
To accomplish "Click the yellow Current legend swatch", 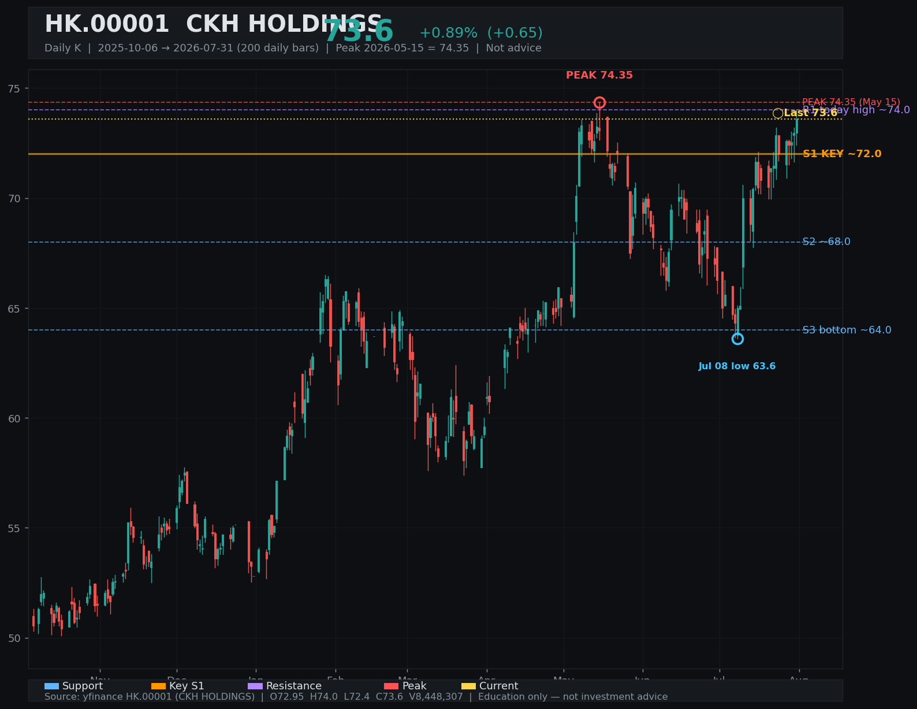I will coord(468,686).
